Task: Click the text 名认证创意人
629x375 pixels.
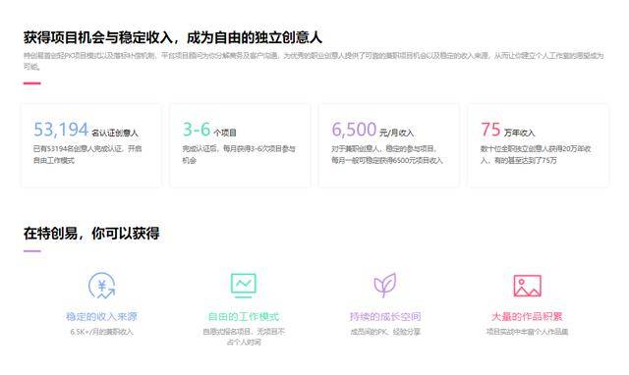Action: pyautogui.click(x=115, y=133)
